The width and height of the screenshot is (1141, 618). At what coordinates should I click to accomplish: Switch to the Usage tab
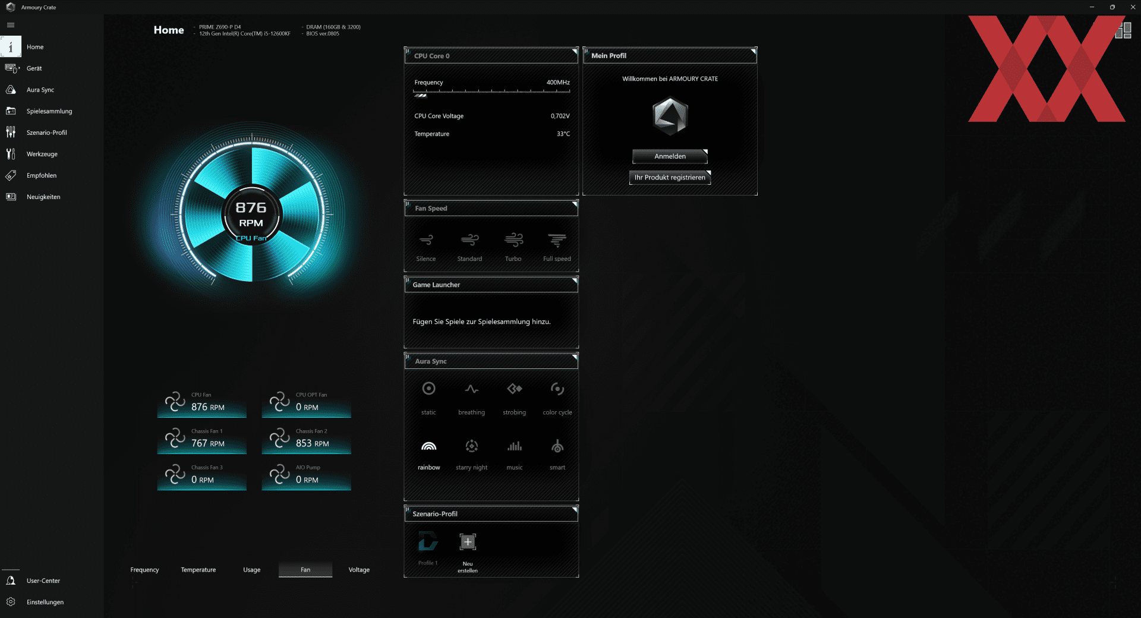coord(252,570)
